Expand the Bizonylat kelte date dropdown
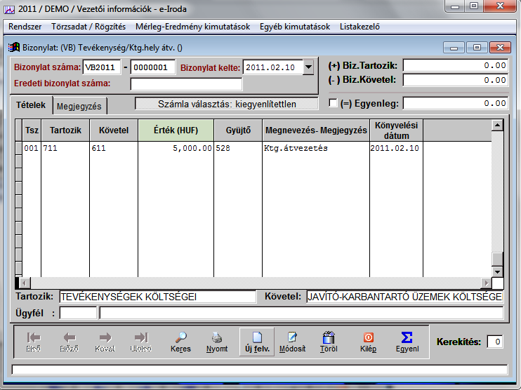Image resolution: width=521 pixels, height=390 pixels. pyautogui.click(x=308, y=67)
